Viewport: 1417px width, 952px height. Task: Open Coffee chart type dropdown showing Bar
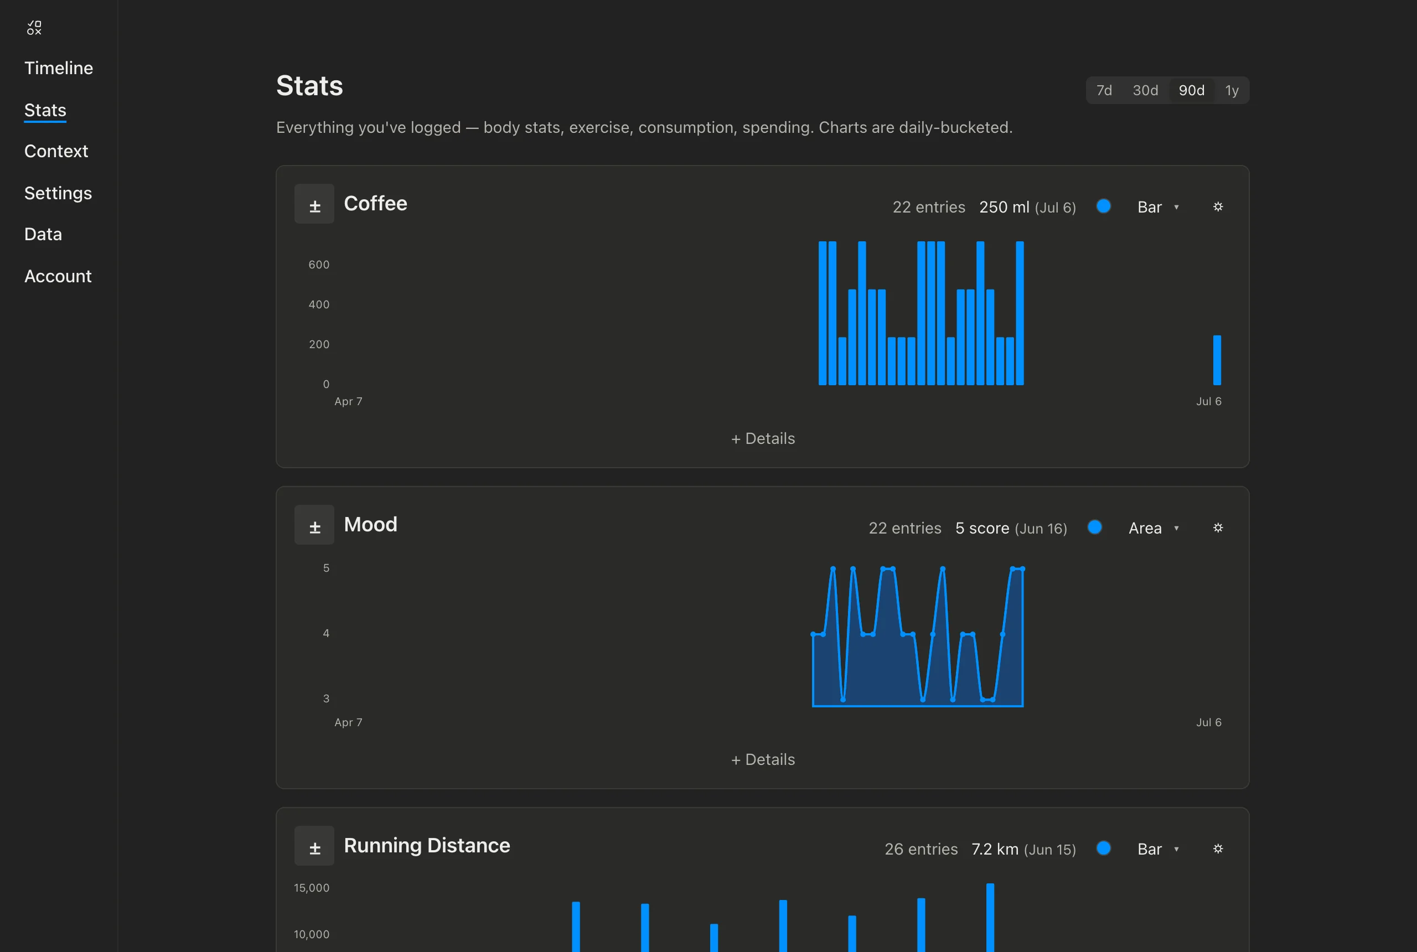click(1159, 207)
